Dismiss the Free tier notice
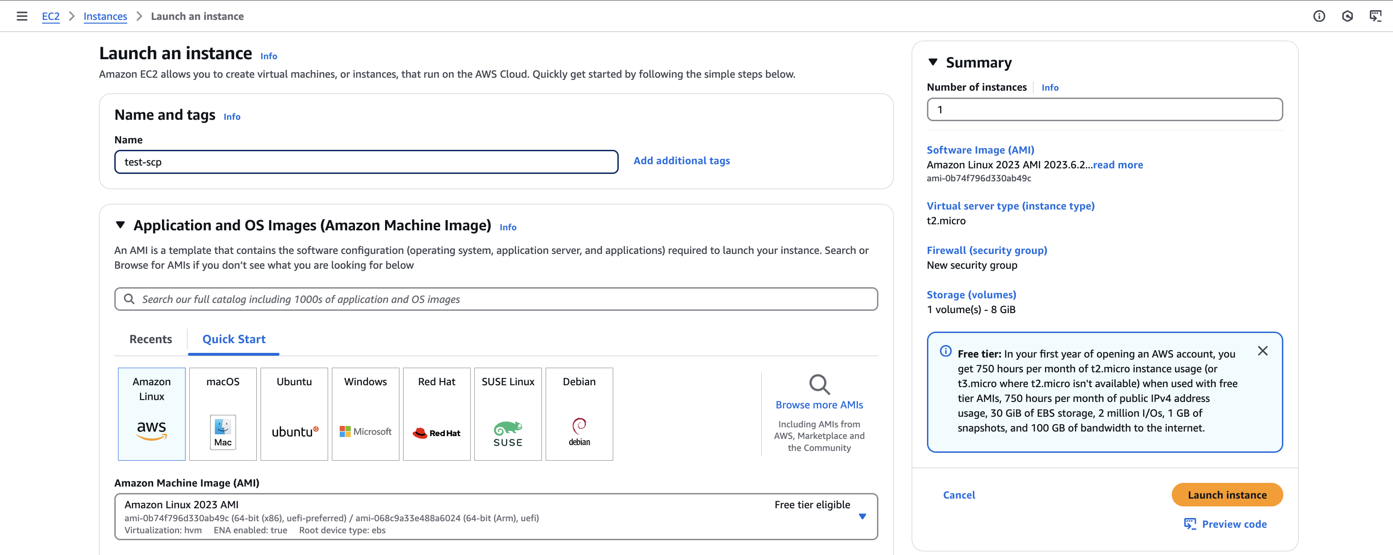The width and height of the screenshot is (1393, 555). 1262,351
